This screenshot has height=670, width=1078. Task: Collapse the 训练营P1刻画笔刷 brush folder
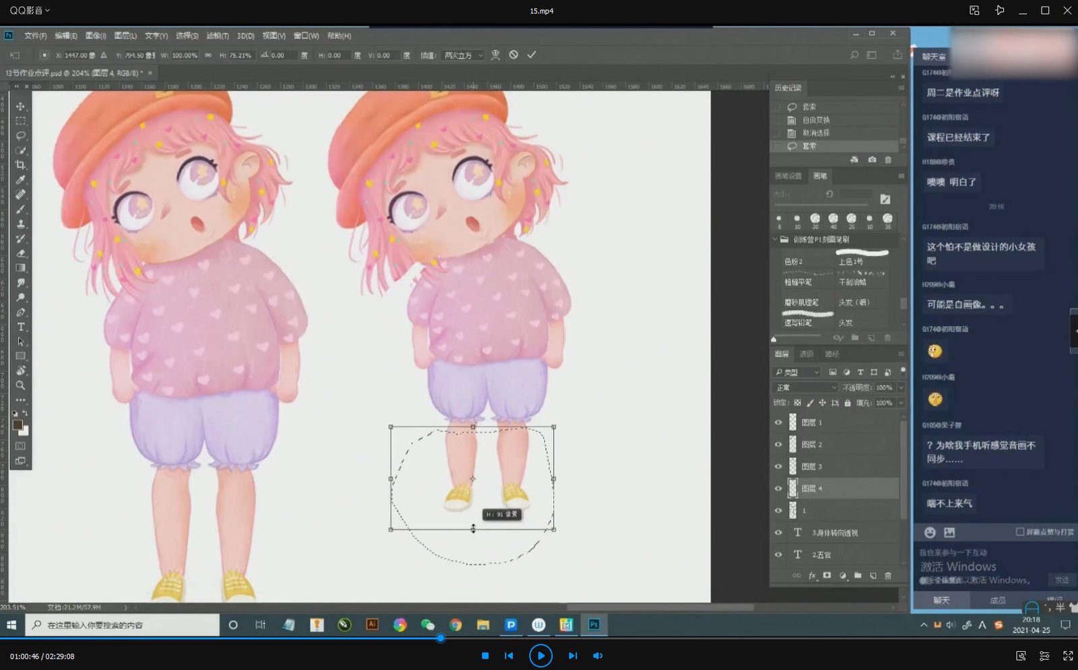tap(775, 240)
